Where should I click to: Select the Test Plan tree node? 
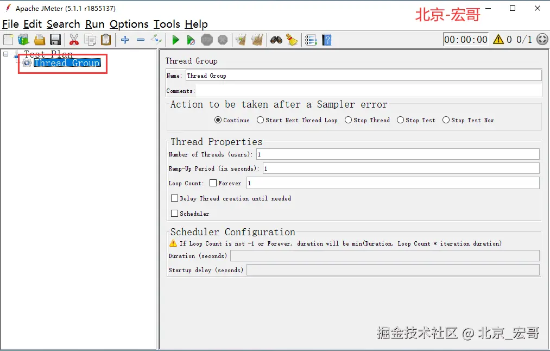(x=48, y=54)
